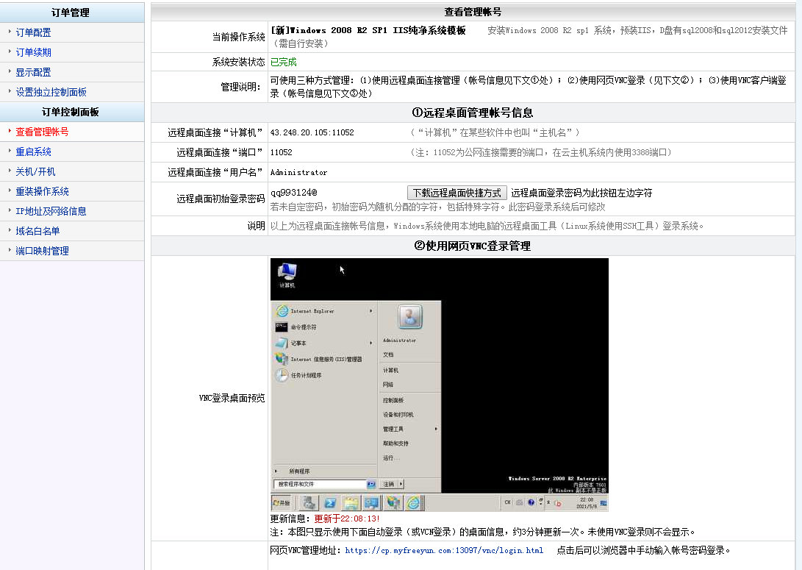The image size is (802, 570).
Task: Click the PowerShell taskbar icon
Action: click(x=330, y=503)
